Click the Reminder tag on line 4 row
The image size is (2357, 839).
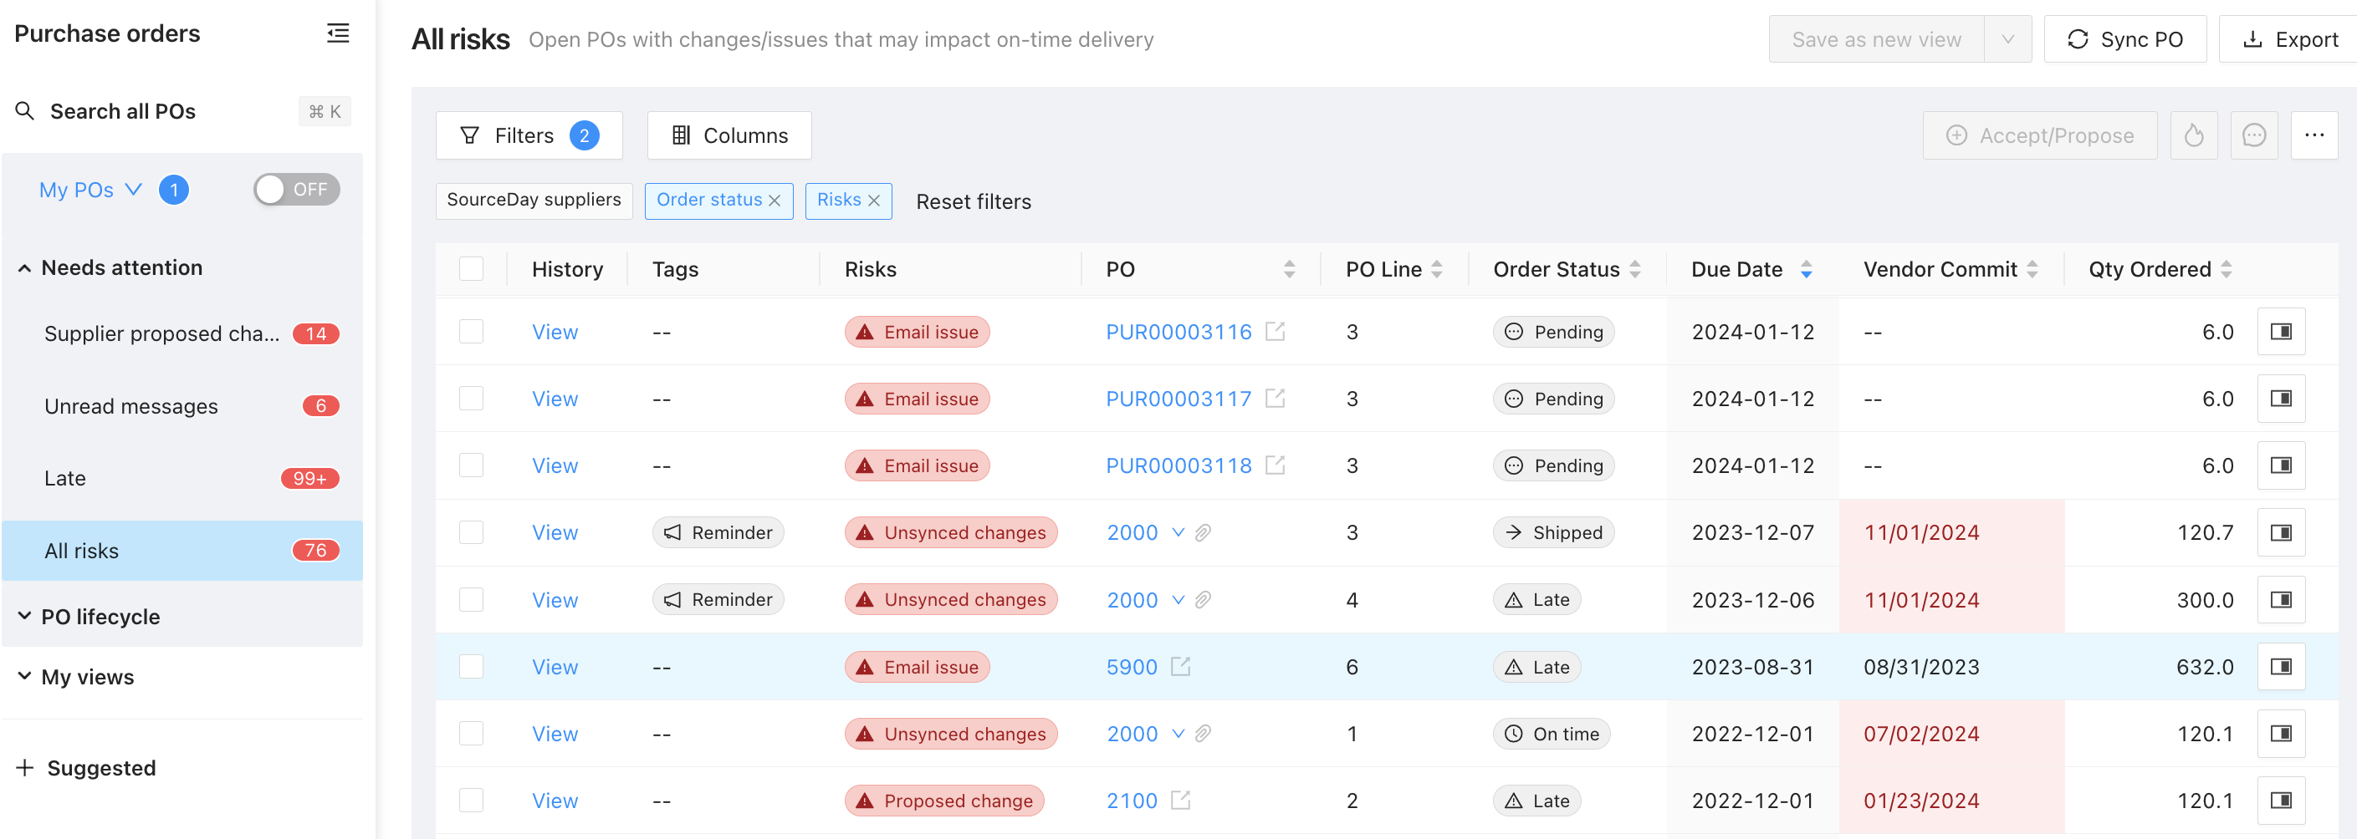coord(718,599)
